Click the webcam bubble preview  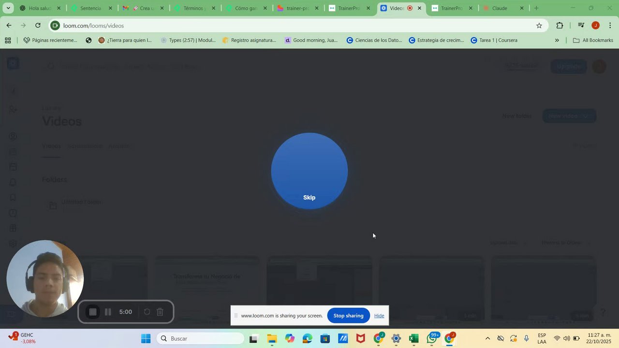pyautogui.click(x=45, y=278)
